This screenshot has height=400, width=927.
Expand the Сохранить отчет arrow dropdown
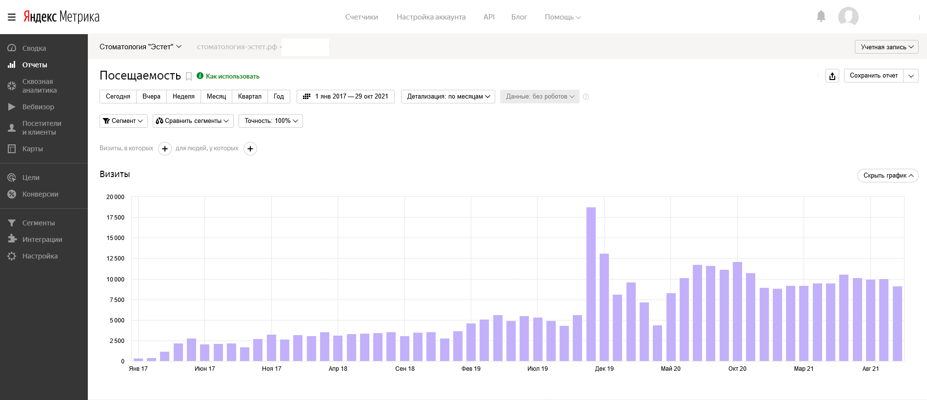pyautogui.click(x=911, y=76)
